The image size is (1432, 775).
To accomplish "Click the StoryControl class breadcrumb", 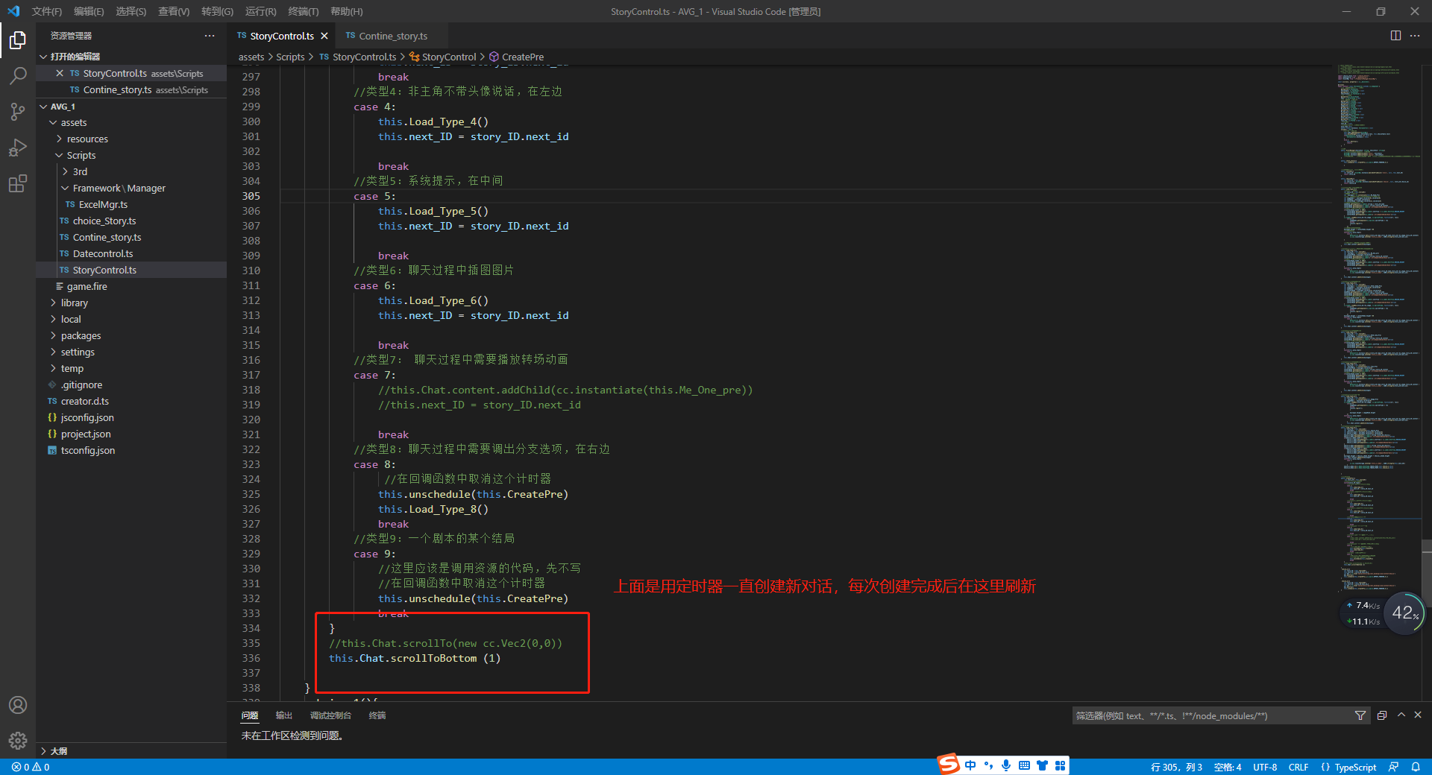I will click(x=443, y=57).
